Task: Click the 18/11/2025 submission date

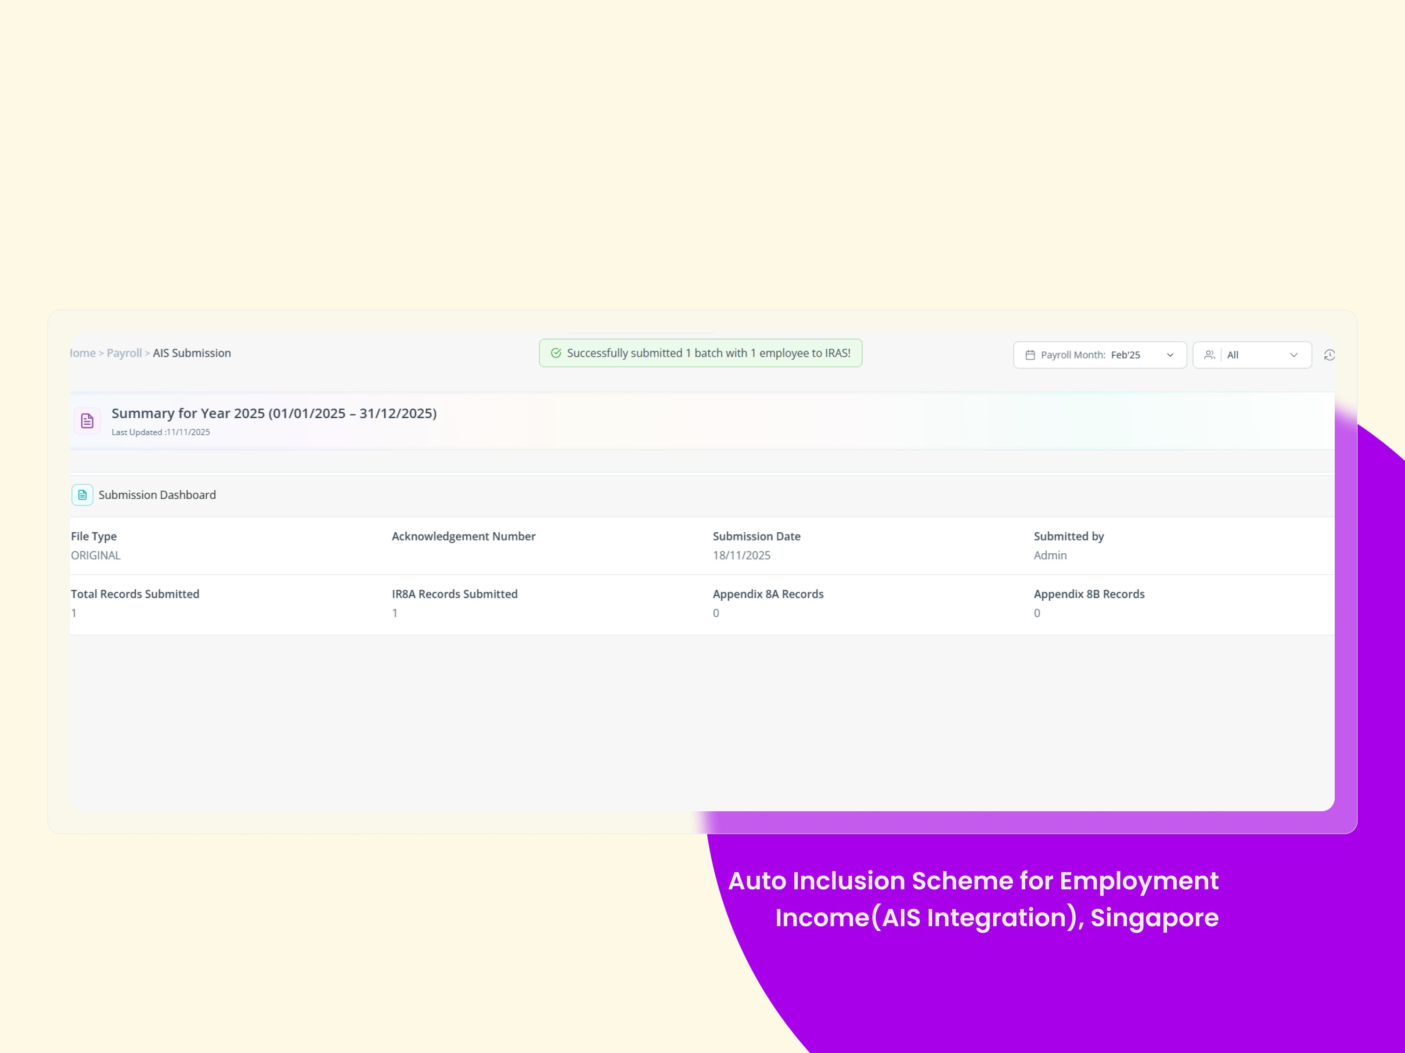Action: click(x=741, y=555)
